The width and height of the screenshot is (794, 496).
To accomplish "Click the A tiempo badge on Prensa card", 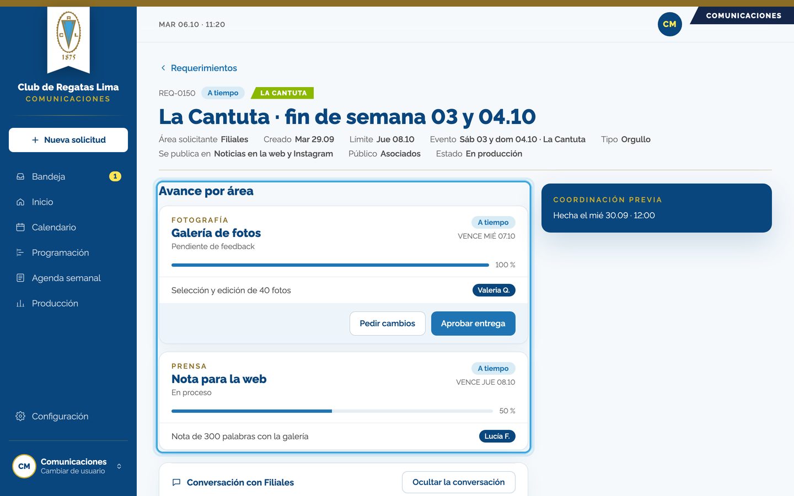I will [493, 369].
